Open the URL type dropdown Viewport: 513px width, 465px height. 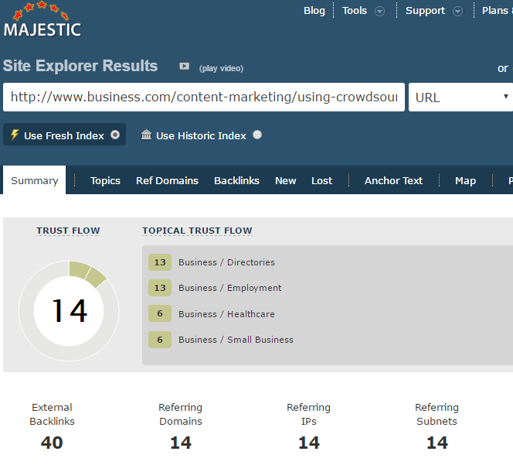click(x=460, y=97)
